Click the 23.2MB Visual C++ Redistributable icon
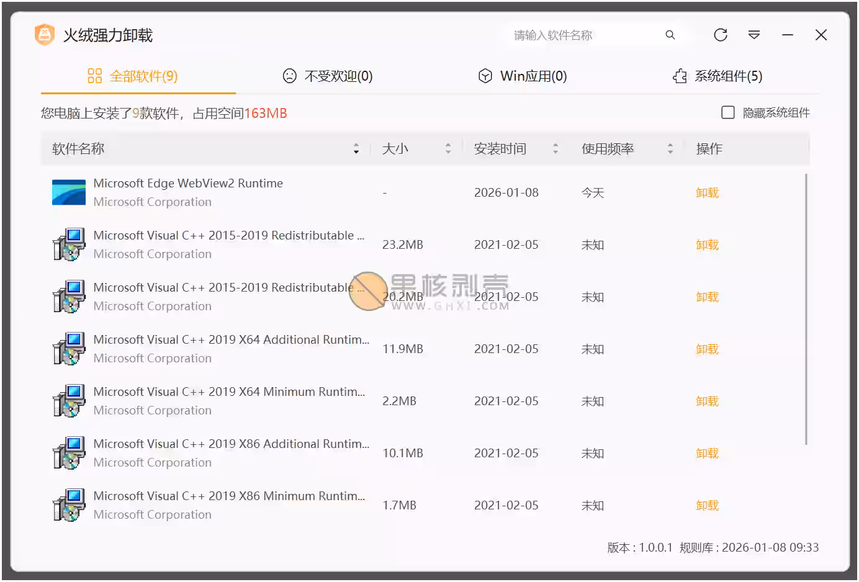 point(69,244)
